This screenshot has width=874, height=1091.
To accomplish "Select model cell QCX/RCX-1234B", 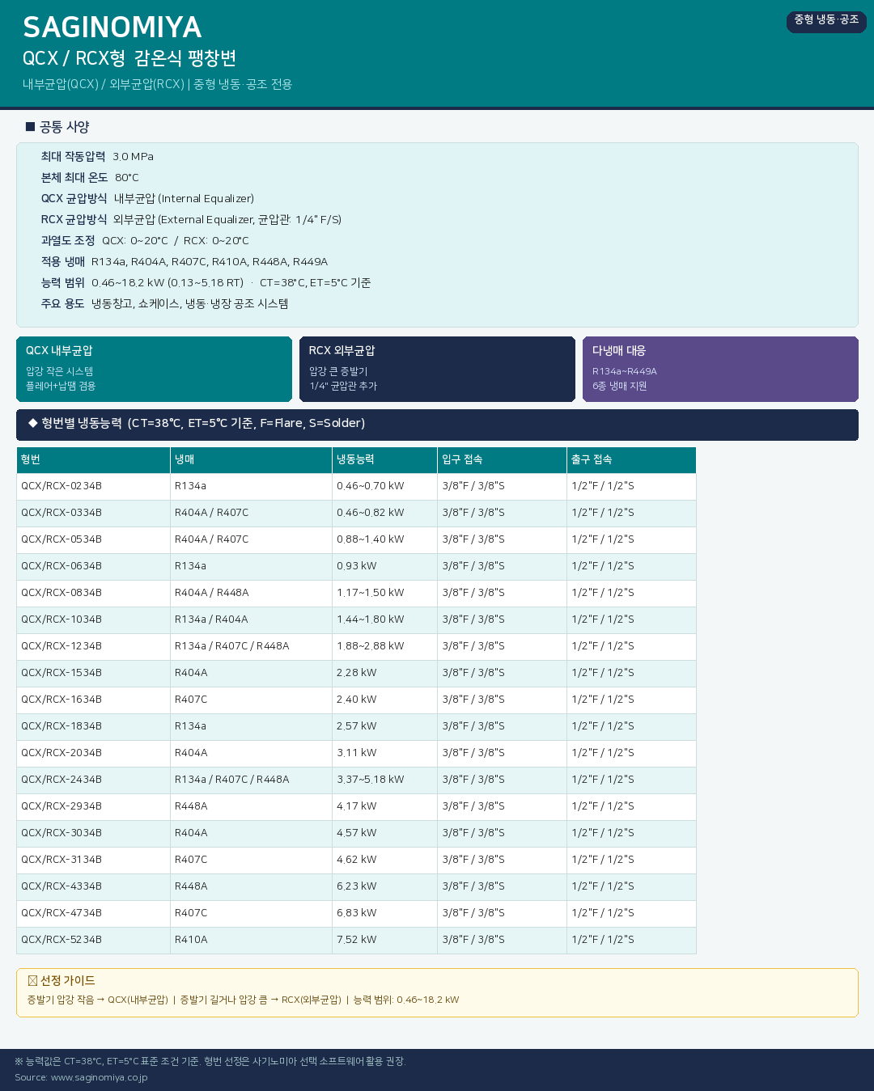I will 93,646.
